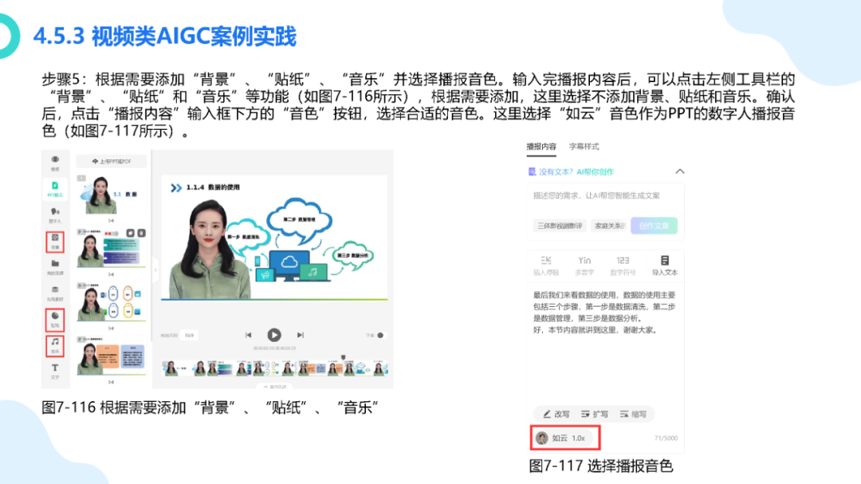Viewport: 861px width, 484px height.
Task: Click the 改写 rewrite button
Action: coord(556,414)
